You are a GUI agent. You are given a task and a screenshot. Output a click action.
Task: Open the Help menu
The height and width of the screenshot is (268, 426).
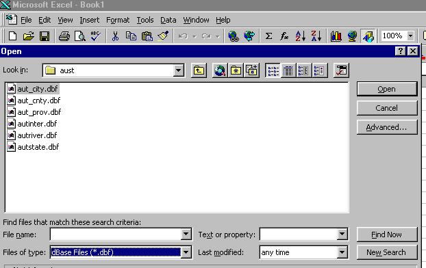pyautogui.click(x=223, y=20)
